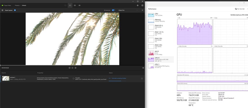The height and width of the screenshot is (108, 248).
Task: Go to Projects in the breadcrumb
Action: tap(17, 5)
